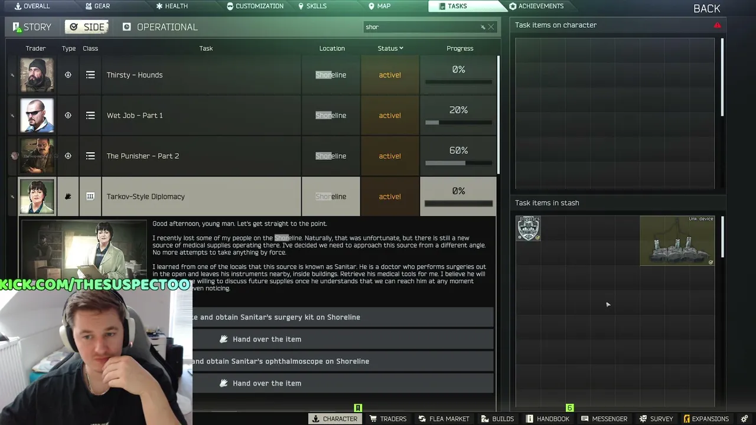
Task: Show SIDE tasks
Action: [87, 27]
